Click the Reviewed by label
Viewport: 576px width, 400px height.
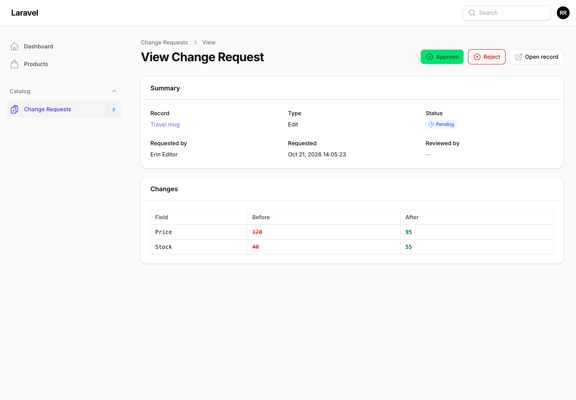point(442,143)
